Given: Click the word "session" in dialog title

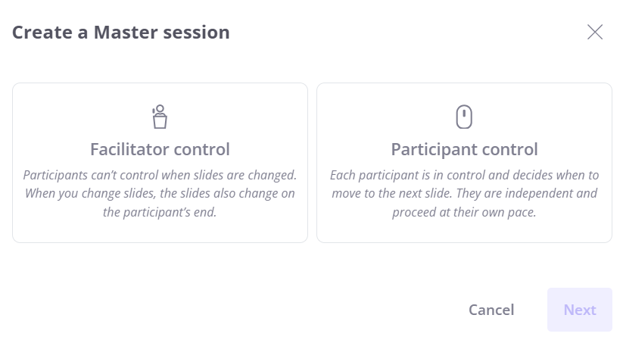Looking at the screenshot, I should [196, 33].
